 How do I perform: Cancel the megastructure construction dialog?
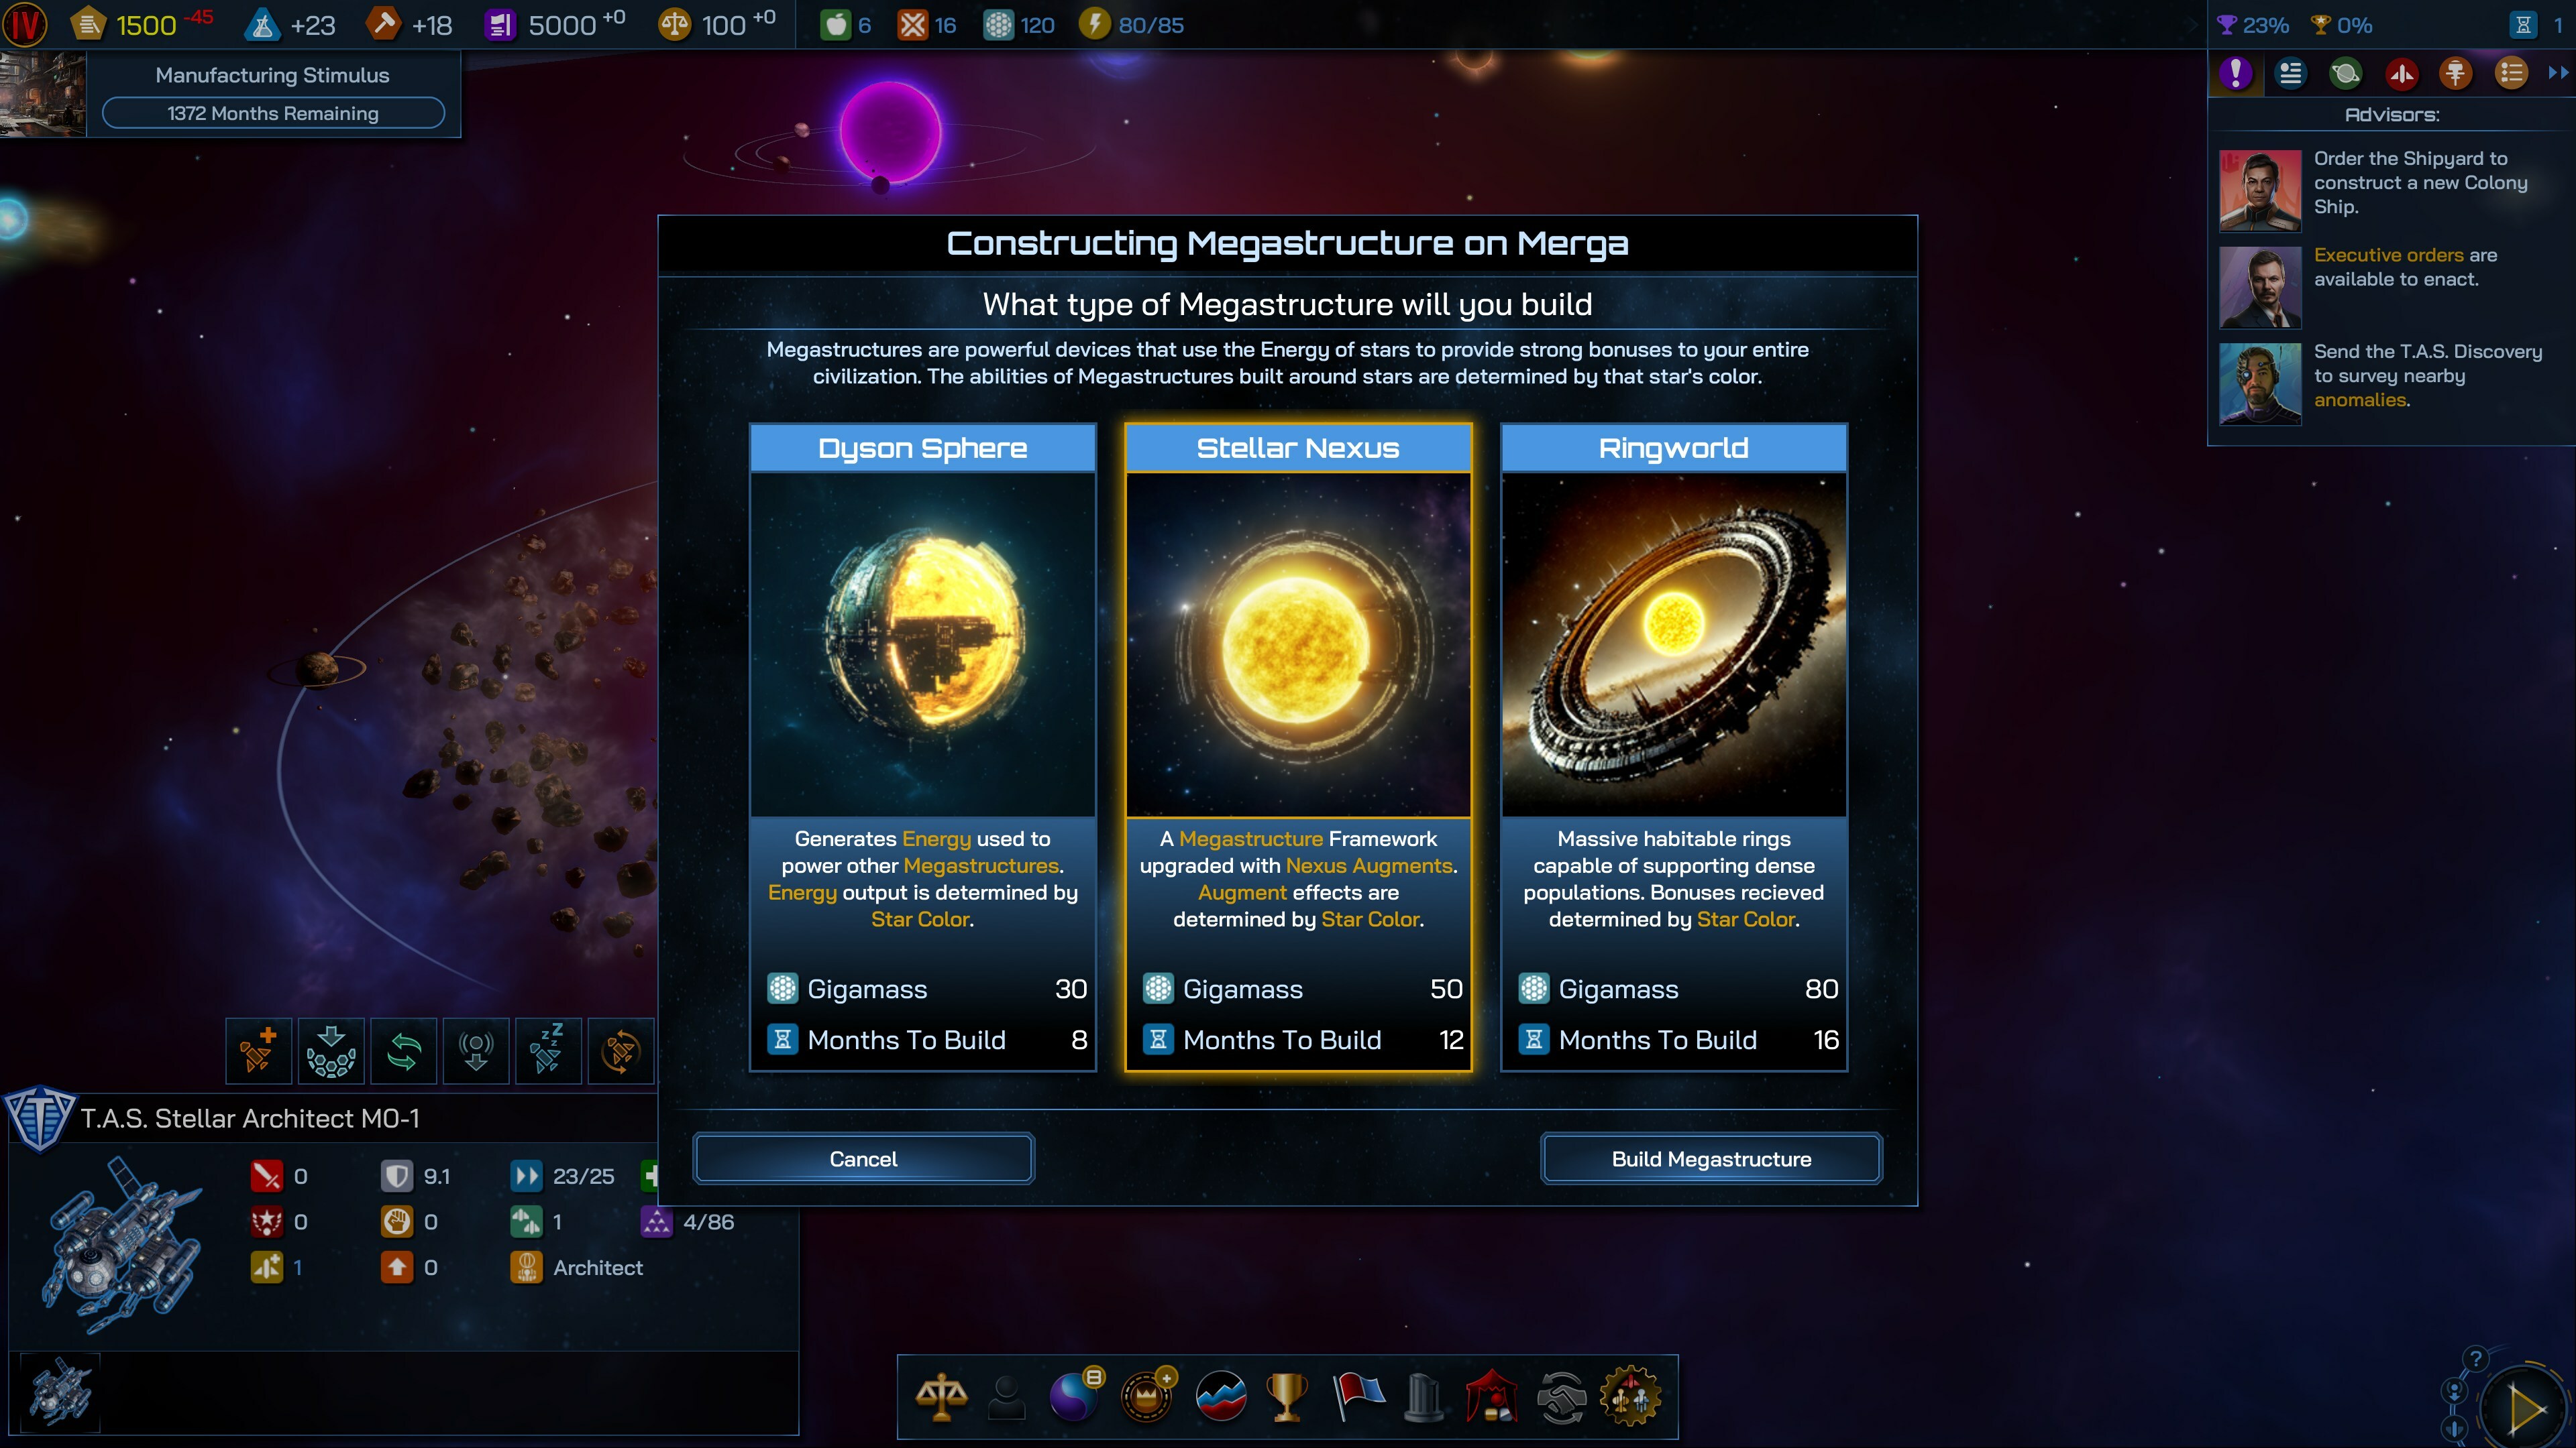(863, 1158)
